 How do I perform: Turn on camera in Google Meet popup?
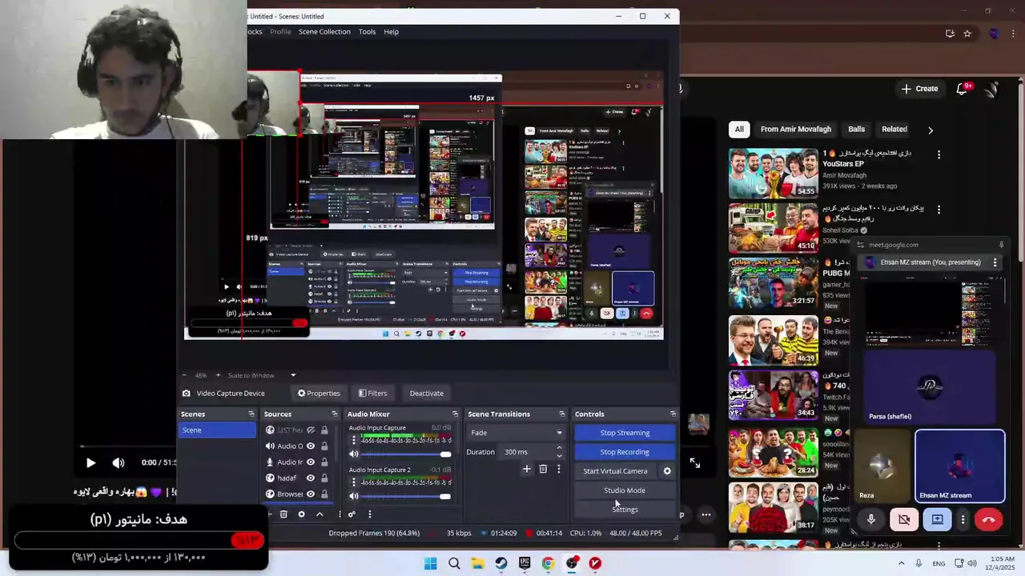pos(904,519)
